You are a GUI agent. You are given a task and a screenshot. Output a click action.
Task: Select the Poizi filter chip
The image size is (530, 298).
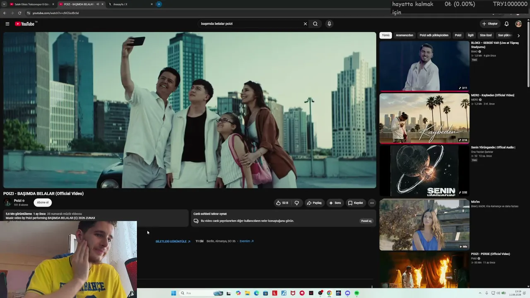click(458, 36)
